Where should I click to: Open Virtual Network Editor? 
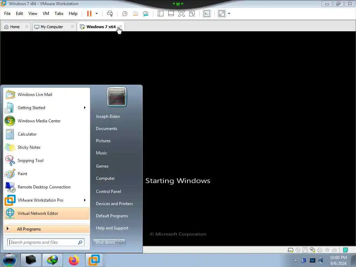47,213
